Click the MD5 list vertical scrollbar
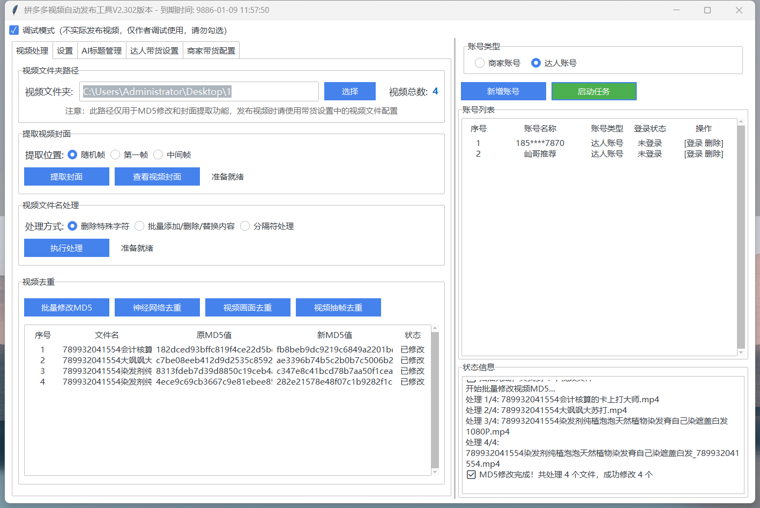 [x=435, y=400]
